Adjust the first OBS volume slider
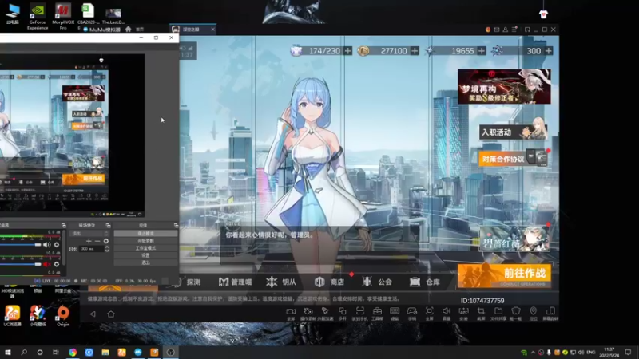Screen dimensions: 639x359 21,245
